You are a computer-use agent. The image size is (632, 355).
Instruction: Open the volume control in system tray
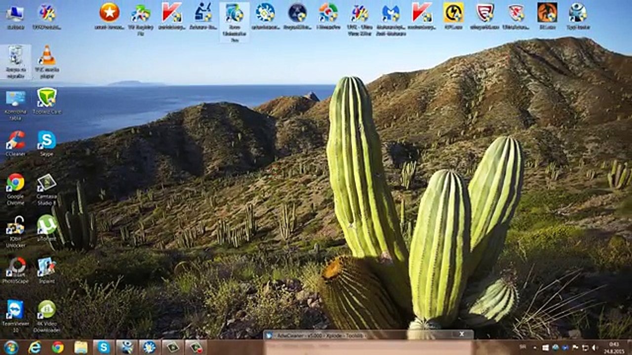(594, 347)
